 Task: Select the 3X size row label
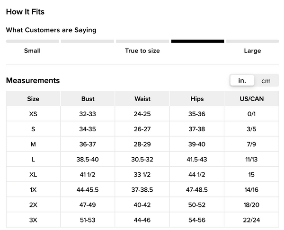click(x=33, y=220)
